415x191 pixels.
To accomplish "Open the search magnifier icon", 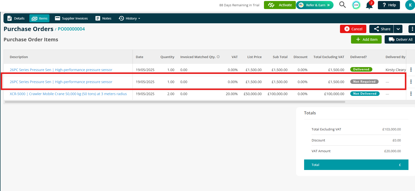I will [342, 5].
